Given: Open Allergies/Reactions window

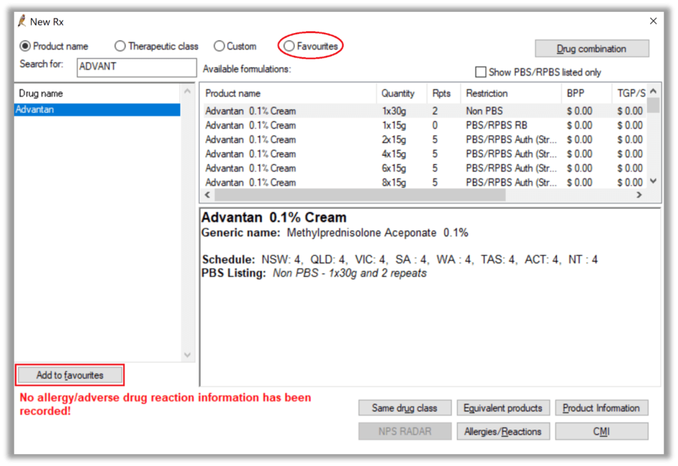Looking at the screenshot, I should [x=503, y=431].
